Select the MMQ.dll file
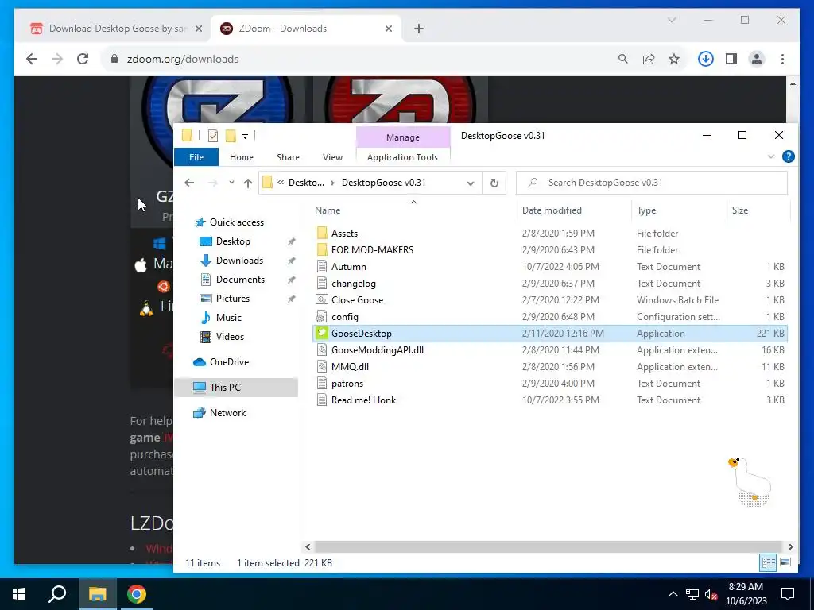Screen dimensions: 814x610 pos(550,367)
